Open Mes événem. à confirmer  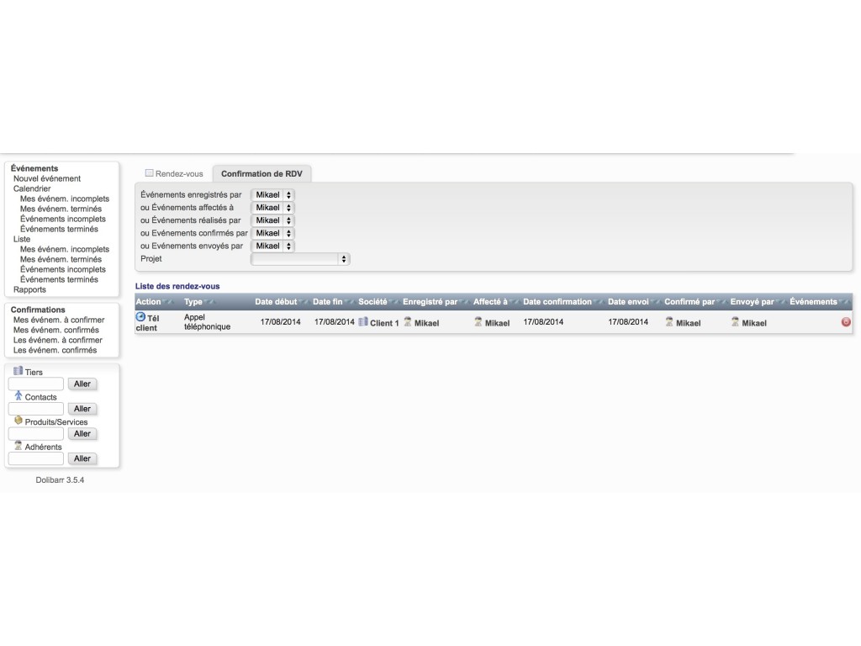[59, 320]
